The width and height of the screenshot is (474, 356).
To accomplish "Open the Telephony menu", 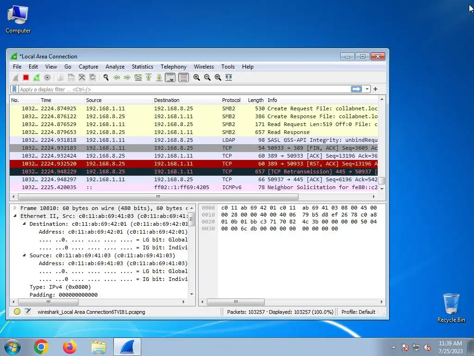I will click(174, 67).
